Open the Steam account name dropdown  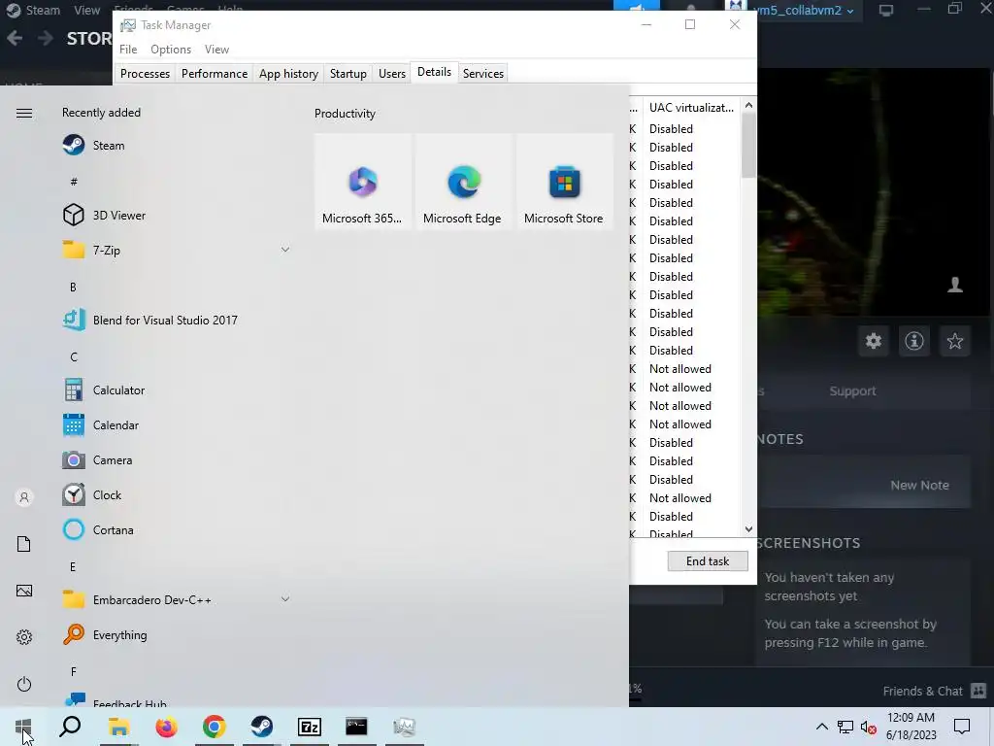click(x=804, y=10)
